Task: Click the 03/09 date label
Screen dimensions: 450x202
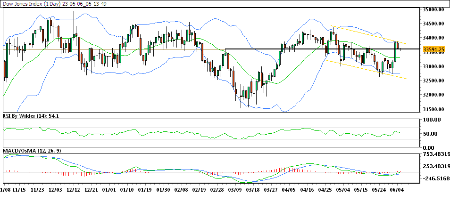Action: (235, 190)
